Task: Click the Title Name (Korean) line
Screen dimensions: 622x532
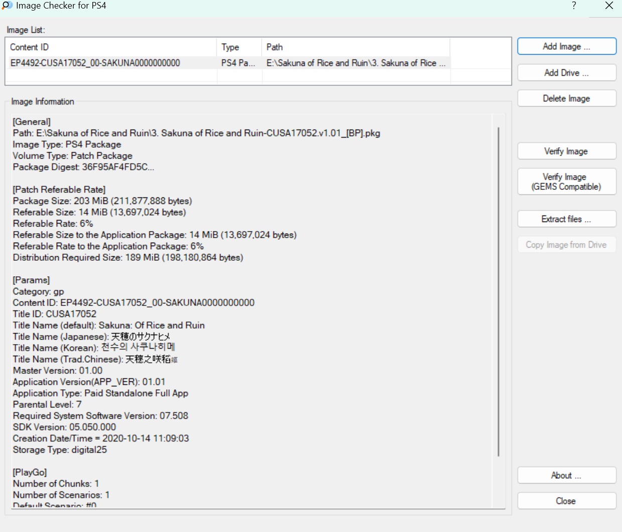Action: tap(94, 348)
